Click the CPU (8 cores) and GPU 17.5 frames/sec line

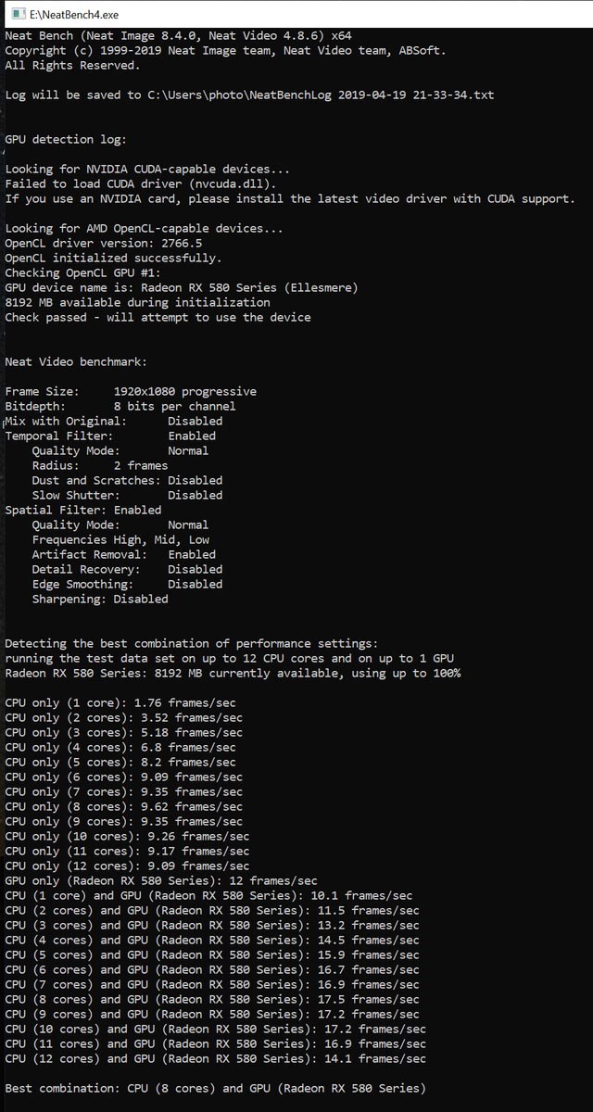(212, 1000)
